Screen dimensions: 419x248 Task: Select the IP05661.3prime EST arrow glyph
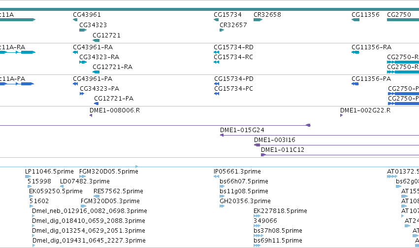click(x=217, y=177)
